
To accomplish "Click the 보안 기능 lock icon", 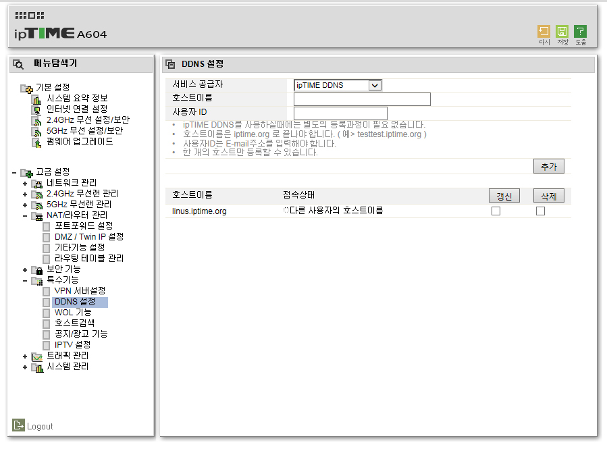I will pos(36,270).
